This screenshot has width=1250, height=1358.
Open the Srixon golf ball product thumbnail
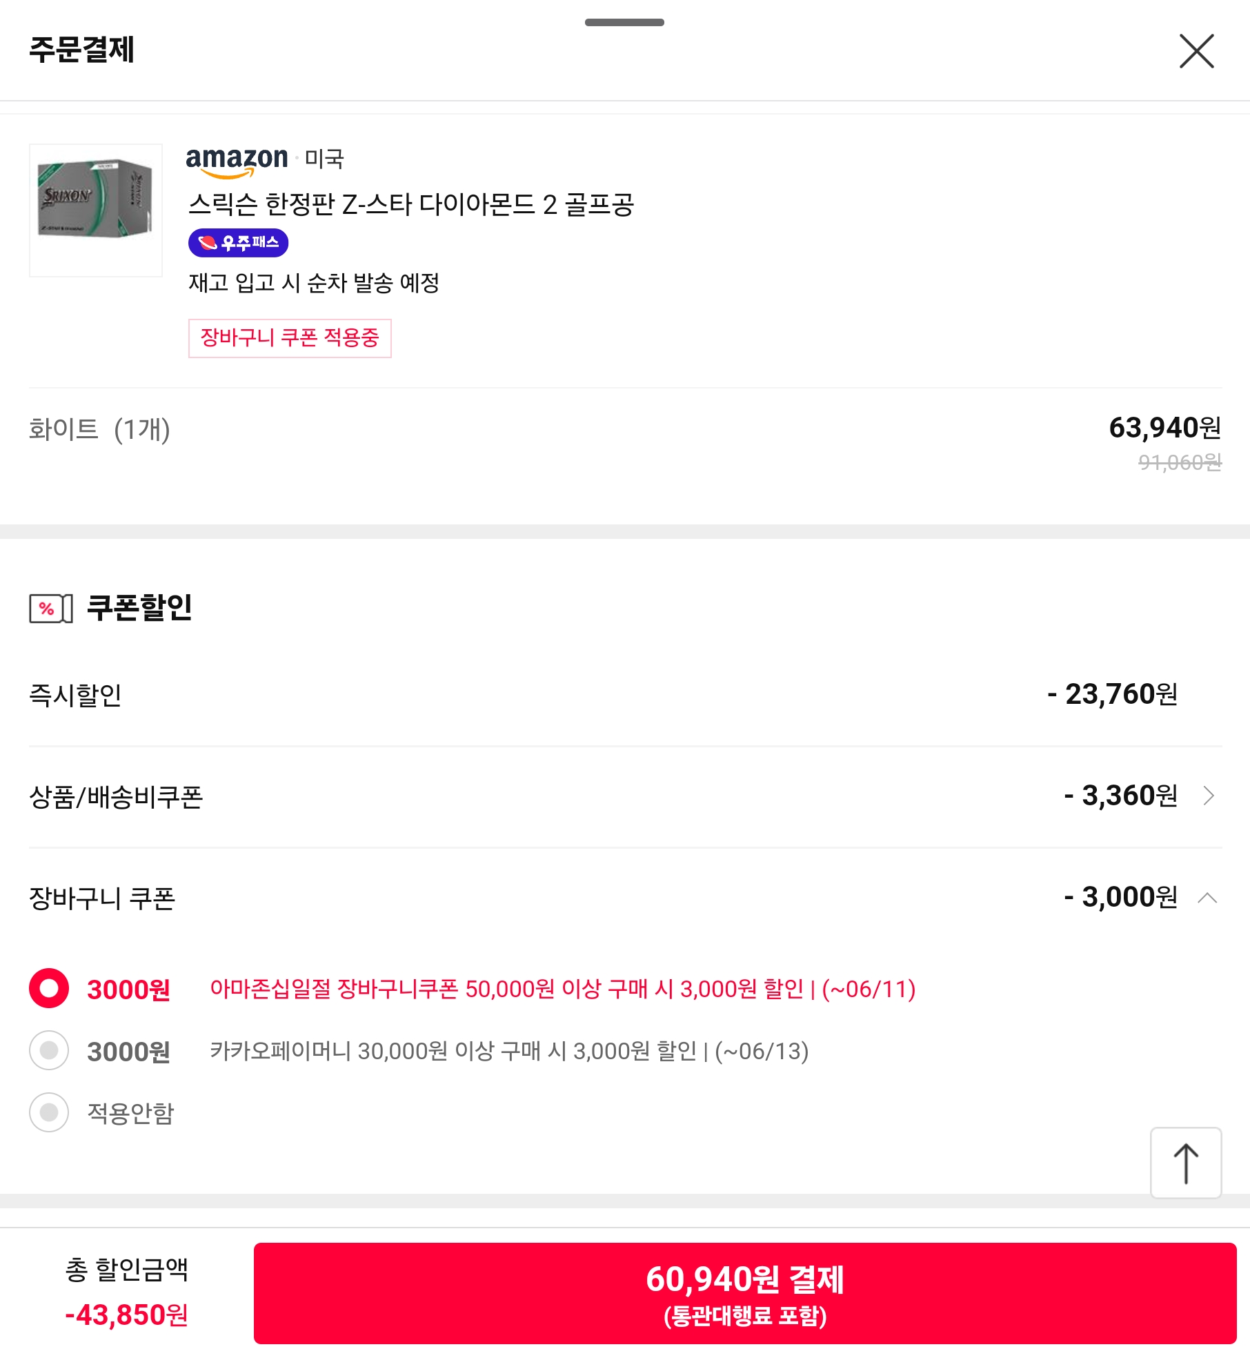point(96,210)
